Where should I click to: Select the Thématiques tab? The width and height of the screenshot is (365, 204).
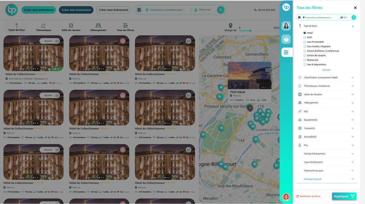(43, 27)
